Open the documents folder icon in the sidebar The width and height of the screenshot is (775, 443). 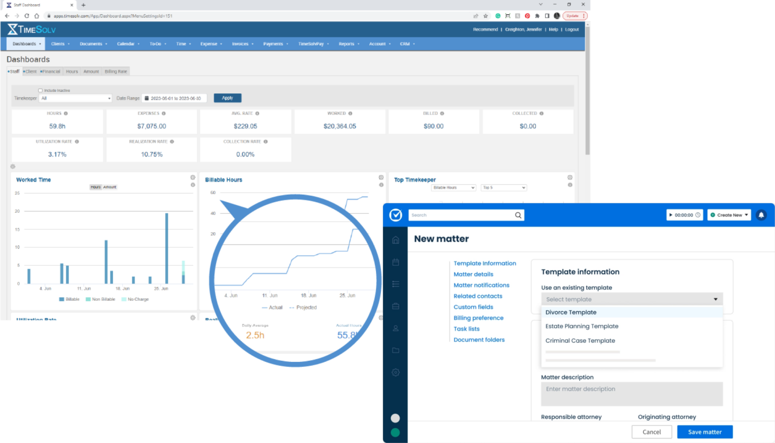click(396, 350)
